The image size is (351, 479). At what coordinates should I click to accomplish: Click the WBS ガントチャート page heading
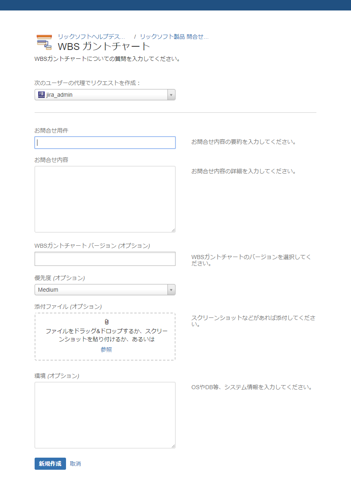coord(104,46)
